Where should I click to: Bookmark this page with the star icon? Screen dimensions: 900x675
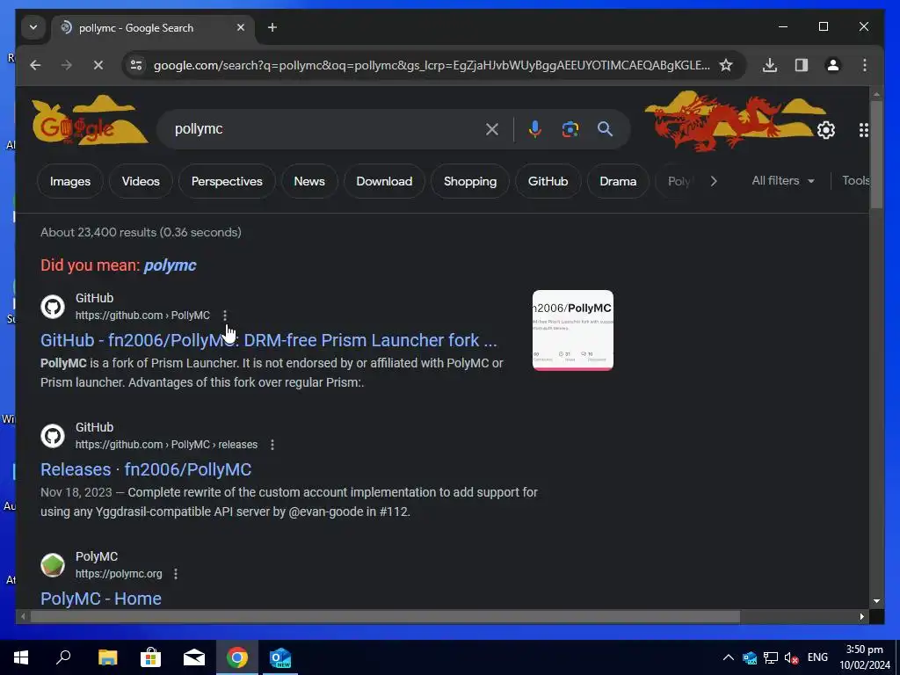pyautogui.click(x=726, y=65)
